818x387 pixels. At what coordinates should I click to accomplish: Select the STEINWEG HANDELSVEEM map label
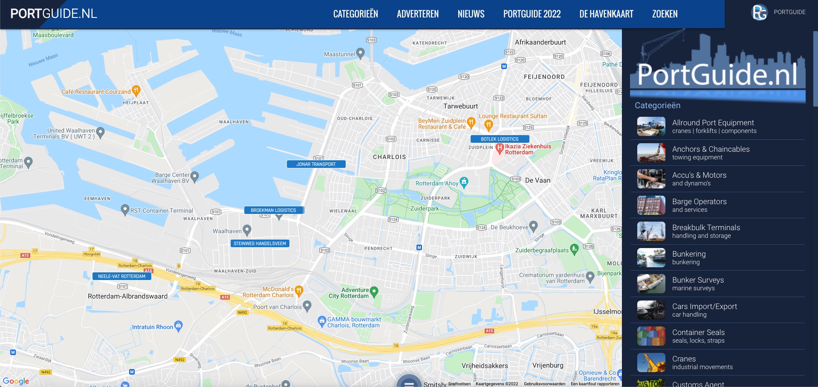[x=260, y=243]
